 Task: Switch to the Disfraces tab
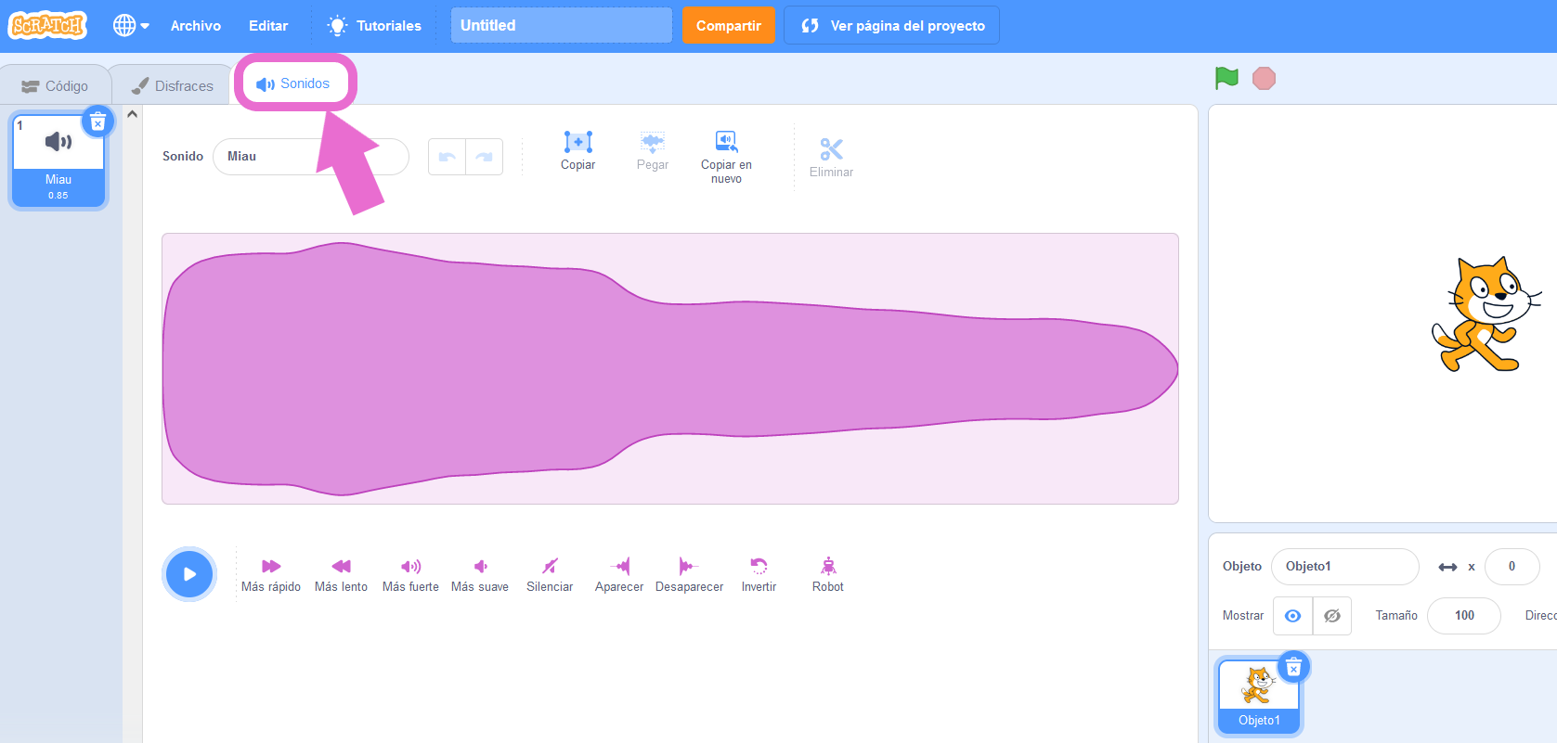[173, 85]
